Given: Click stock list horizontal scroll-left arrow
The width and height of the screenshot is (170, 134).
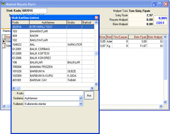Looking at the screenshot, I should click(14, 88).
